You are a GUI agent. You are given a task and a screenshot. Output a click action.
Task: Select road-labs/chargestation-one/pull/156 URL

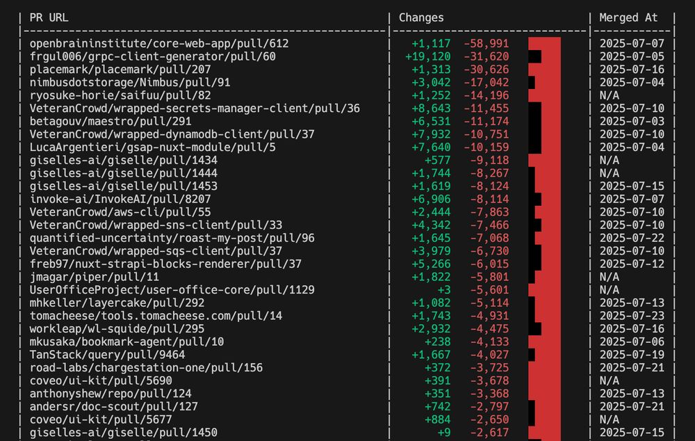tap(146, 367)
